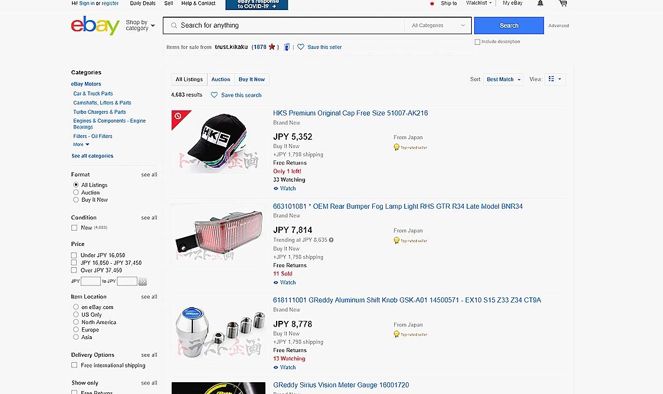Click the Watch eye icon for HKS Cap
This screenshot has height=394, width=663.
click(275, 189)
